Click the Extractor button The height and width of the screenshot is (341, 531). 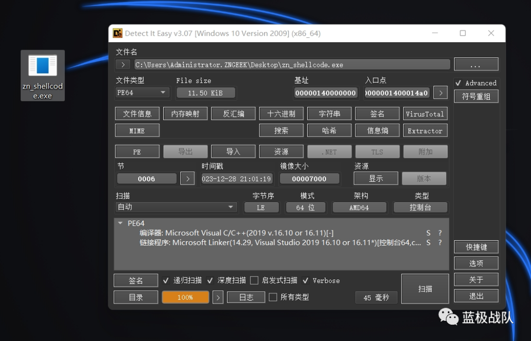coord(425,131)
